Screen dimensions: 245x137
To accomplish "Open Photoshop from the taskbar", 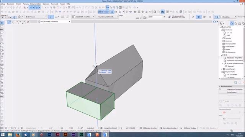I will click(x=49, y=135).
